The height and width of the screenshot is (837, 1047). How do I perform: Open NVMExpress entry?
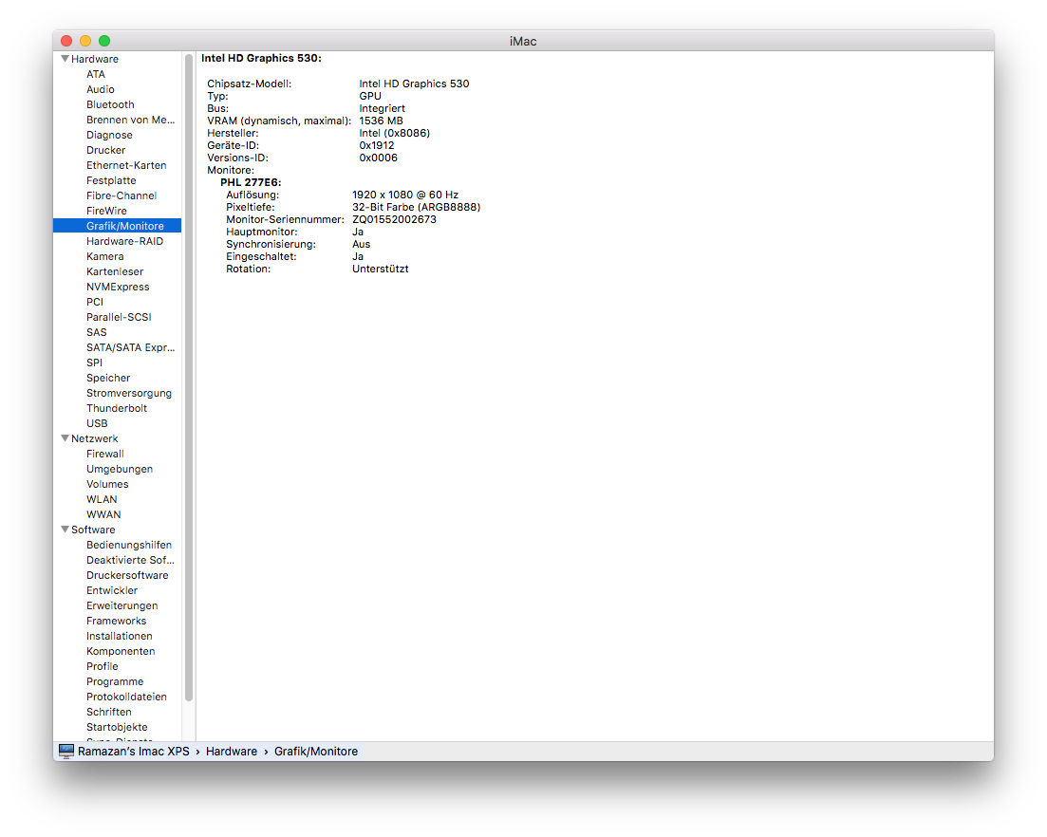click(118, 287)
